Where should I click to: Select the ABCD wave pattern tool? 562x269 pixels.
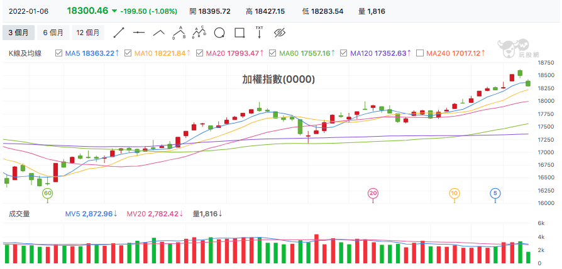[x=199, y=32]
